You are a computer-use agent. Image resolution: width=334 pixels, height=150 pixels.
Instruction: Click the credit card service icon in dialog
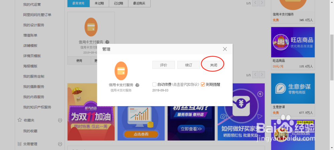pyautogui.click(x=121, y=71)
